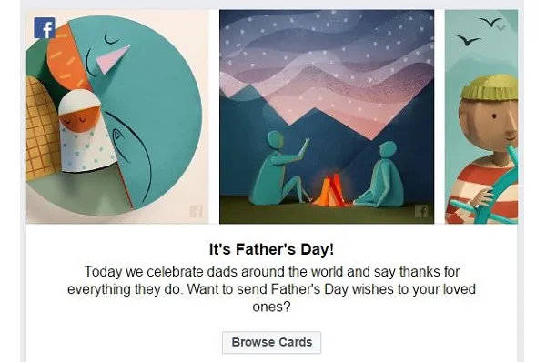Click the boy's yellow knit beanie
546x362 pixels.
(490, 87)
